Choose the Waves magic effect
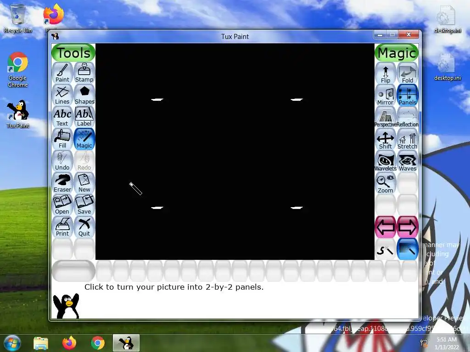This screenshot has height=352, width=470. click(408, 162)
